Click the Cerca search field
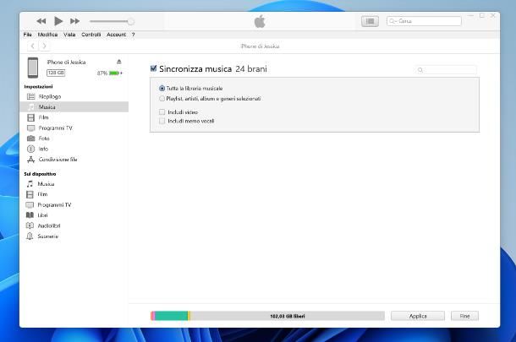516x342 pixels. 424,21
